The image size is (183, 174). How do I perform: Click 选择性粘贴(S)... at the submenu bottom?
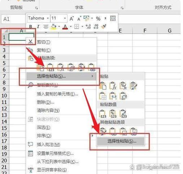click(121, 141)
